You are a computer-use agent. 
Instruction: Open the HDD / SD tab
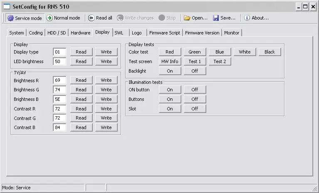[x=57, y=33]
